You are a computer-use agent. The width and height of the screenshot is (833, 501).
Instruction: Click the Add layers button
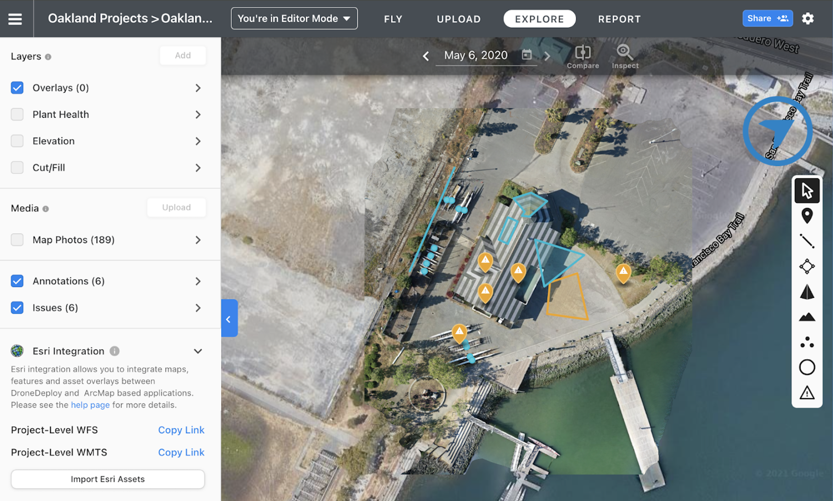click(x=183, y=55)
